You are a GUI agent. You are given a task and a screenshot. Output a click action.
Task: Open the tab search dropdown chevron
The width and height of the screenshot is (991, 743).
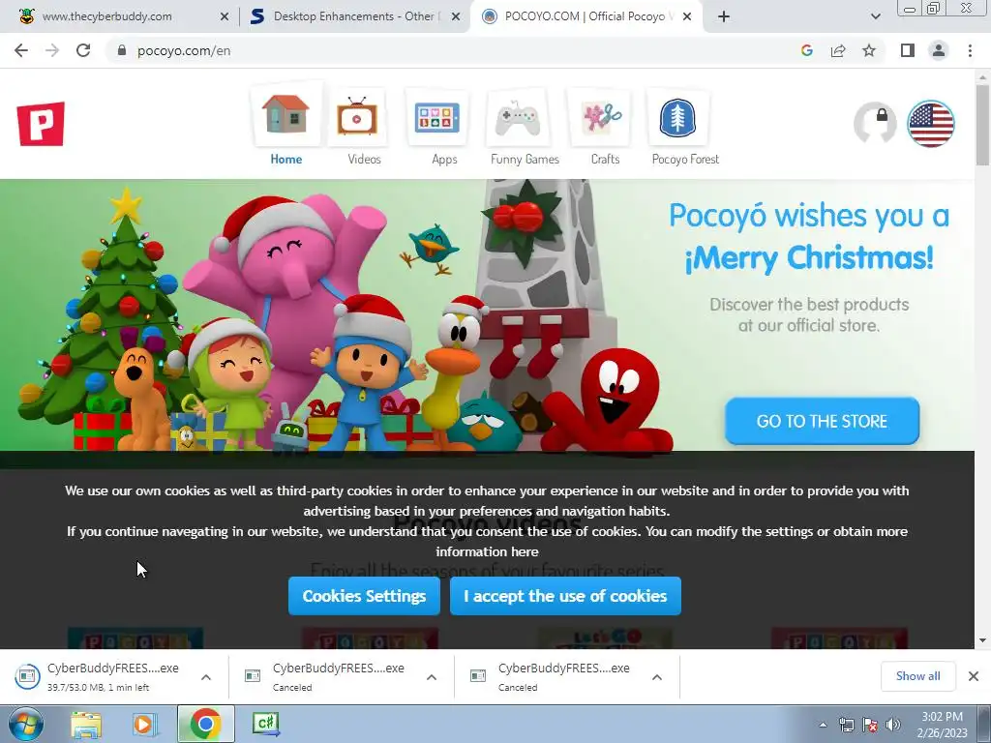[x=875, y=16]
